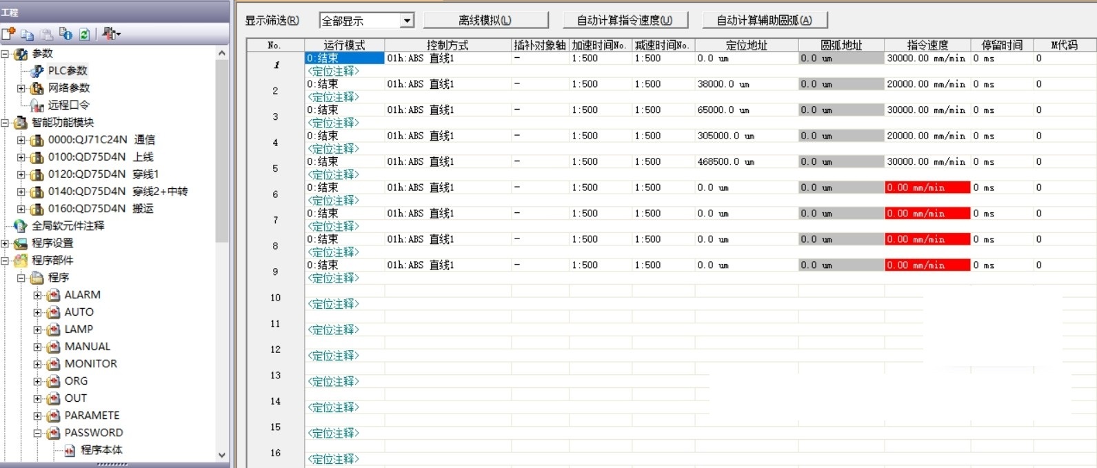Click the 离线模拟 button
This screenshot has width=1097, height=468.
(485, 21)
